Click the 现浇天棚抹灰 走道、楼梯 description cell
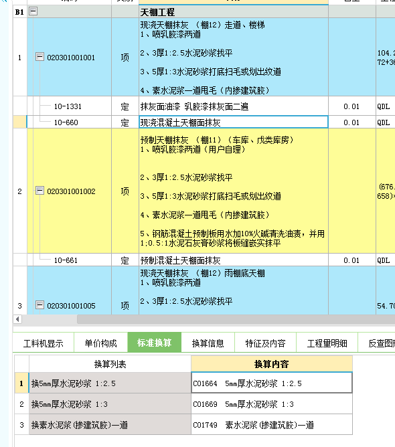The width and height of the screenshot is (395, 447). pyautogui.click(x=233, y=57)
